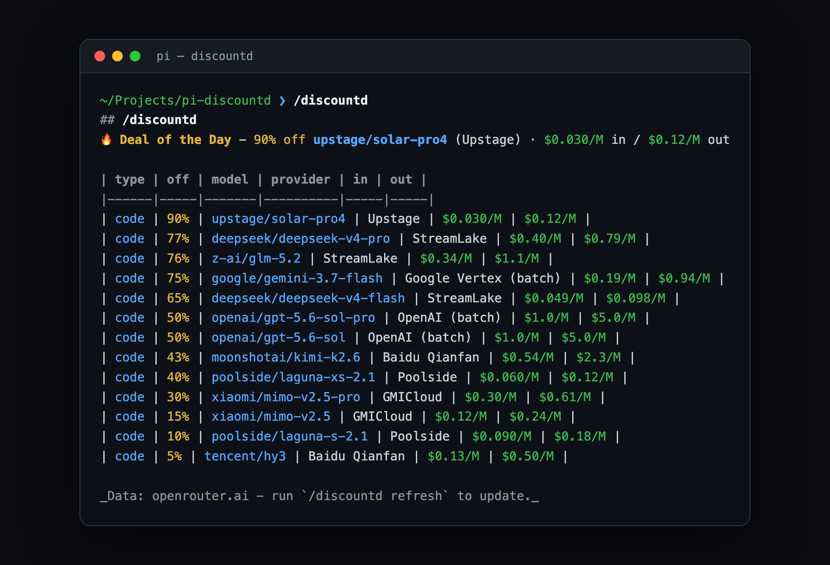Screen dimensions: 830x565
Task: Click the $0.060/M input price
Action: click(x=509, y=377)
